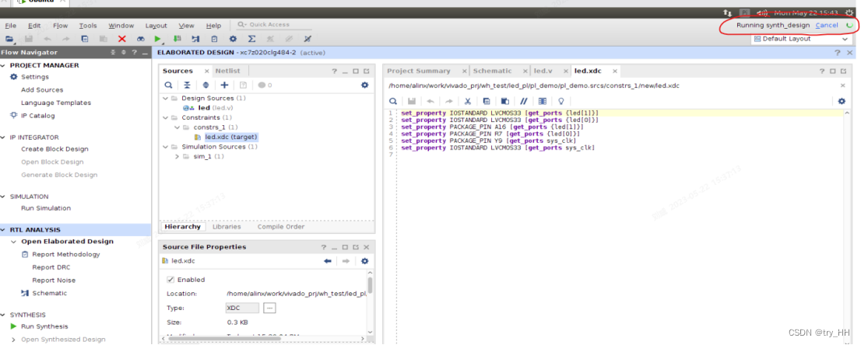Screen dimensions: 861x345
Task: Collapse the constrs_1 folder node
Action: [x=177, y=127]
